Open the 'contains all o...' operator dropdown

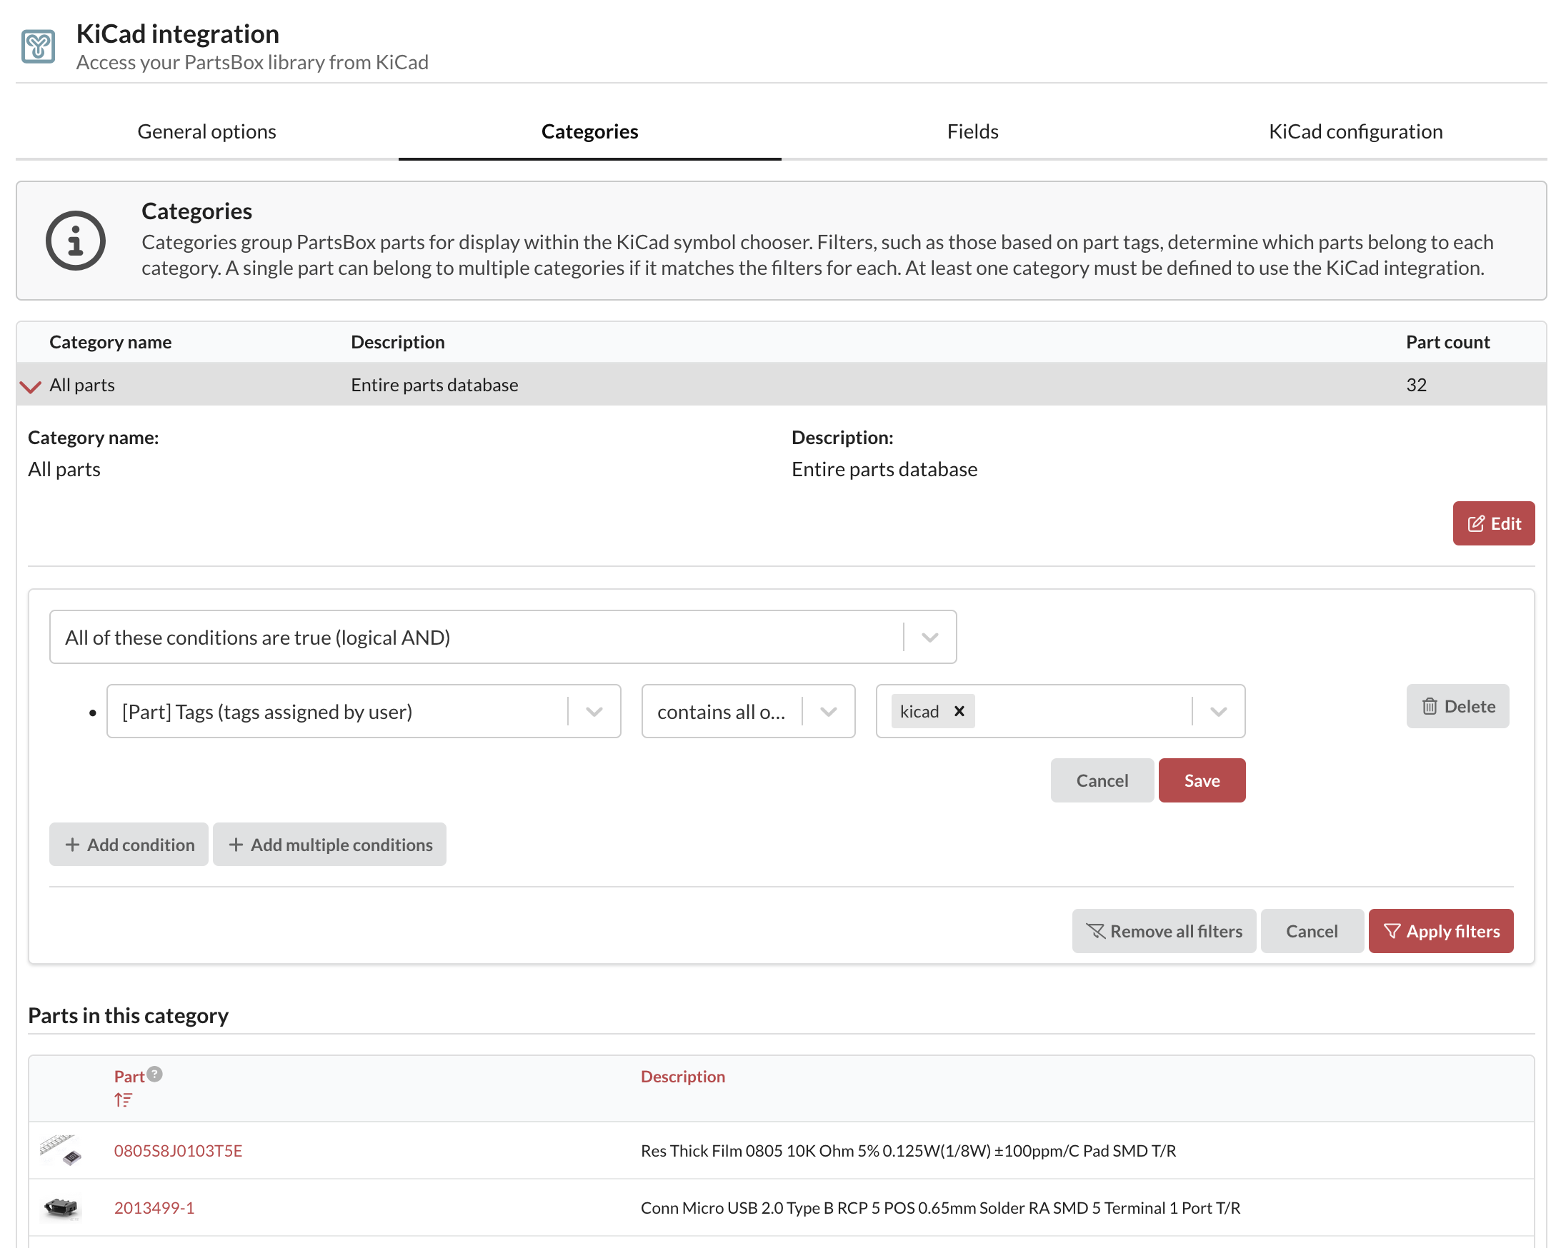click(748, 712)
